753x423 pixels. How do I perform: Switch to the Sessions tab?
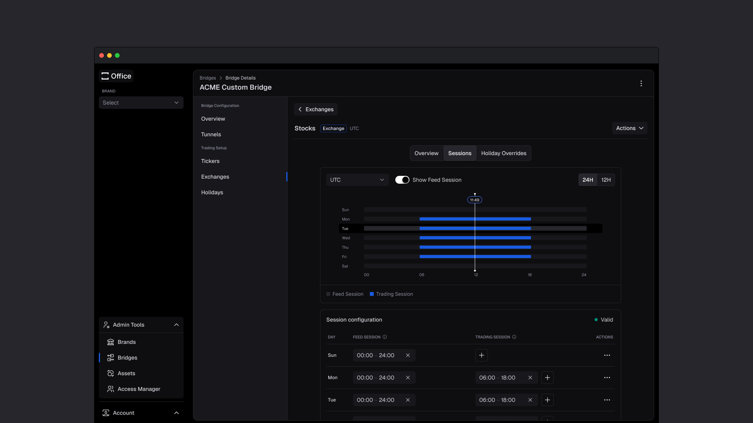point(460,153)
